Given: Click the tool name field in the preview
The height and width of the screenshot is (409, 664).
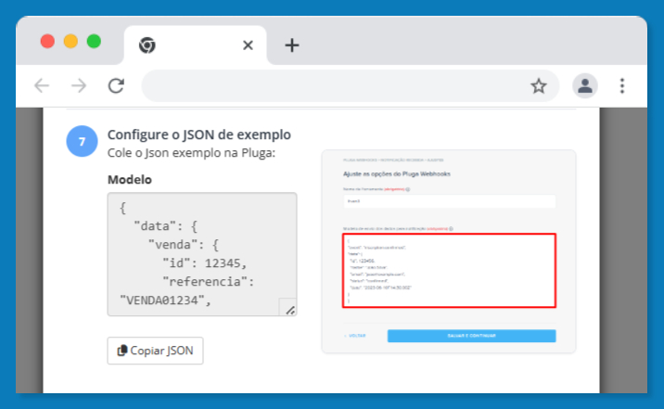Looking at the screenshot, I should coord(449,201).
